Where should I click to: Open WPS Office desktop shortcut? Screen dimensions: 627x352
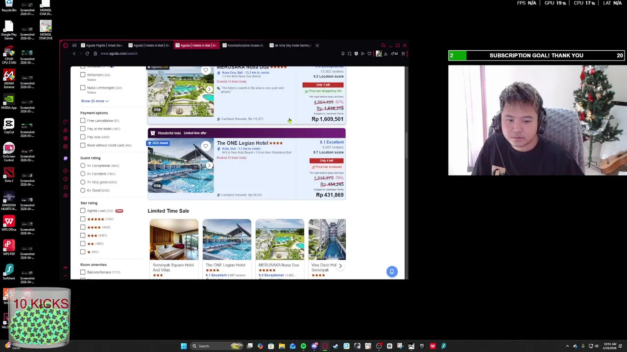[9, 223]
